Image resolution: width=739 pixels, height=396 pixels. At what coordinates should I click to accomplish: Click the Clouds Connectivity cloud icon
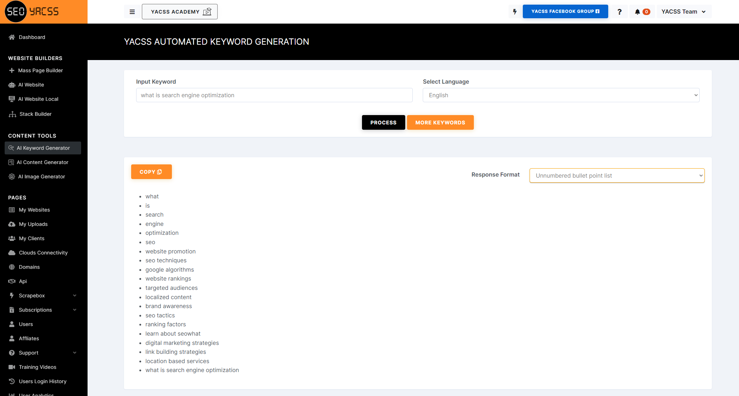pos(12,253)
